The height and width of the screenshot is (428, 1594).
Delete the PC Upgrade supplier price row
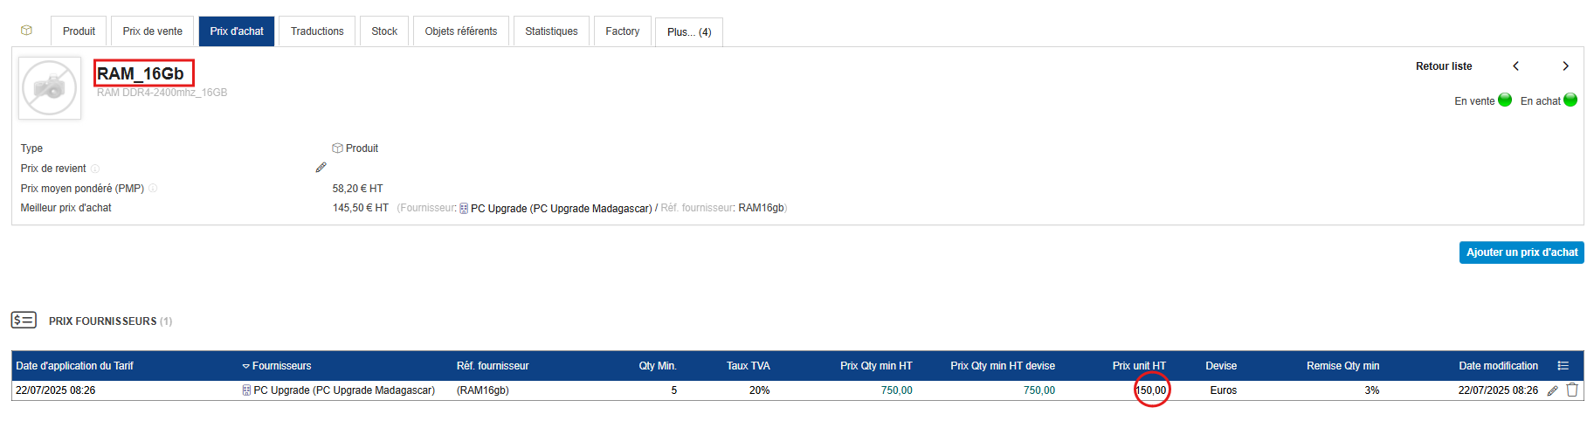click(x=1572, y=390)
